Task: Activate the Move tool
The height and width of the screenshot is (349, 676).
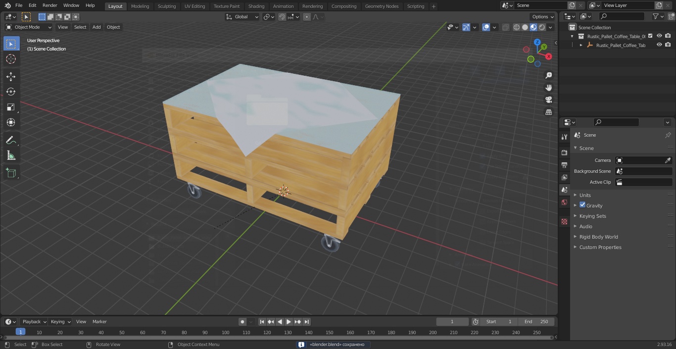Action: pos(11,76)
